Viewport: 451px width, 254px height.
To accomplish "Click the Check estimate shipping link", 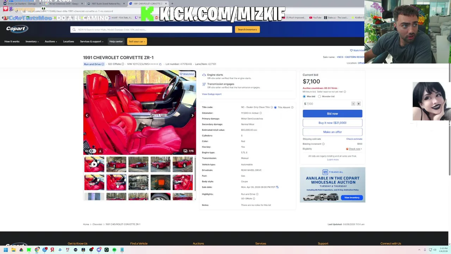I will (x=354, y=139).
